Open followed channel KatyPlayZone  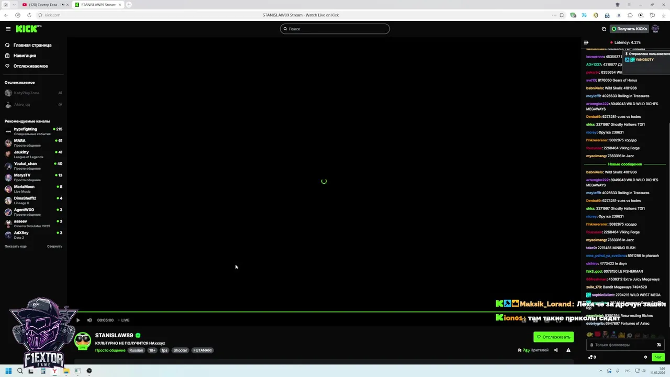coord(33,93)
